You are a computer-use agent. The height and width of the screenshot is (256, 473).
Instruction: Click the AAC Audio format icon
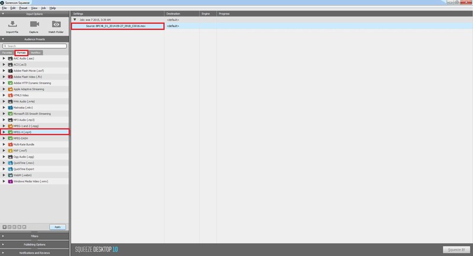10,59
